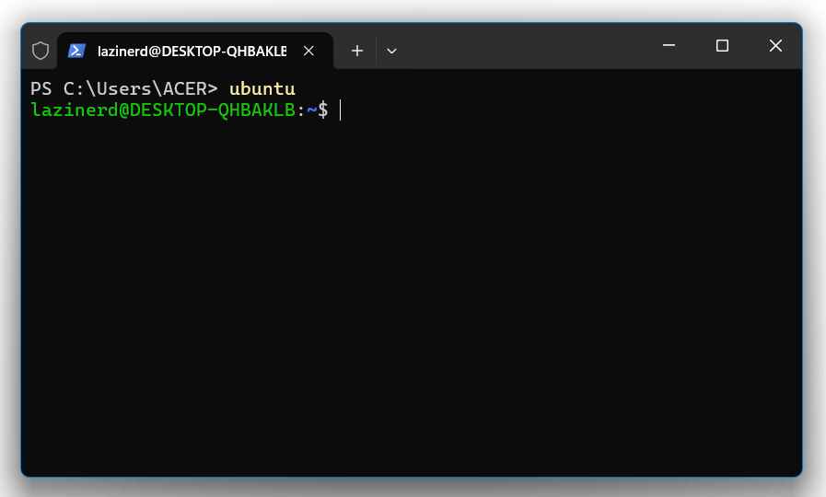Click the administrator shield icon
Image resolution: width=826 pixels, height=497 pixels.
point(41,51)
